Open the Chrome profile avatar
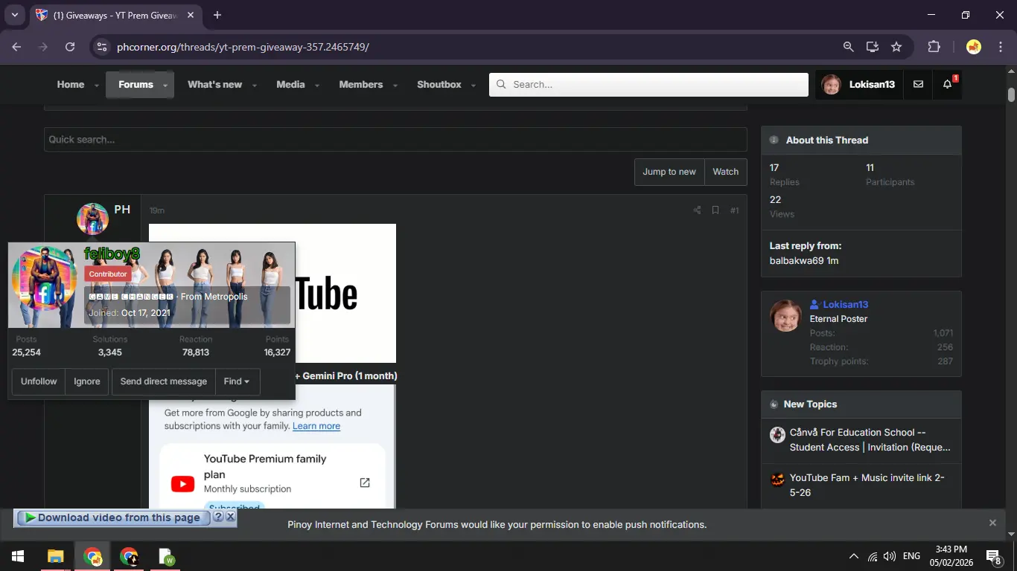This screenshot has height=571, width=1017. [973, 47]
